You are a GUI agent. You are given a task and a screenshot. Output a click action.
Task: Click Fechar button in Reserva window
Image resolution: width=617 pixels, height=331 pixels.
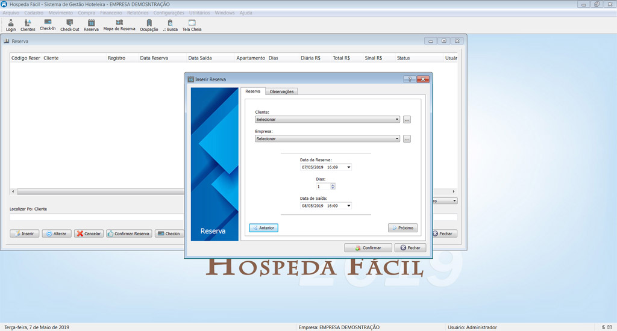[445, 234]
